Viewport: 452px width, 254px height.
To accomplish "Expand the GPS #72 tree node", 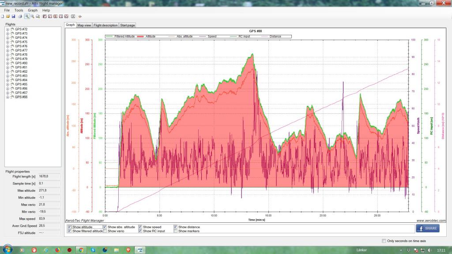I will tap(8, 30).
